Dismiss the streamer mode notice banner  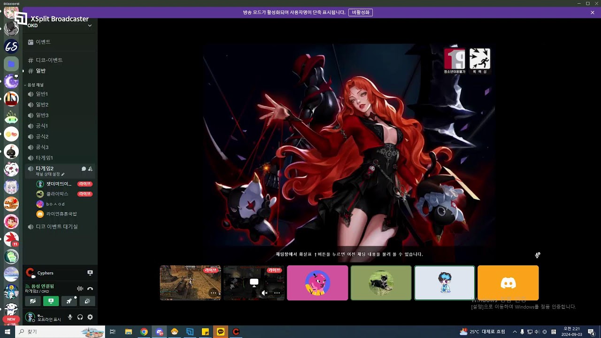click(x=593, y=13)
